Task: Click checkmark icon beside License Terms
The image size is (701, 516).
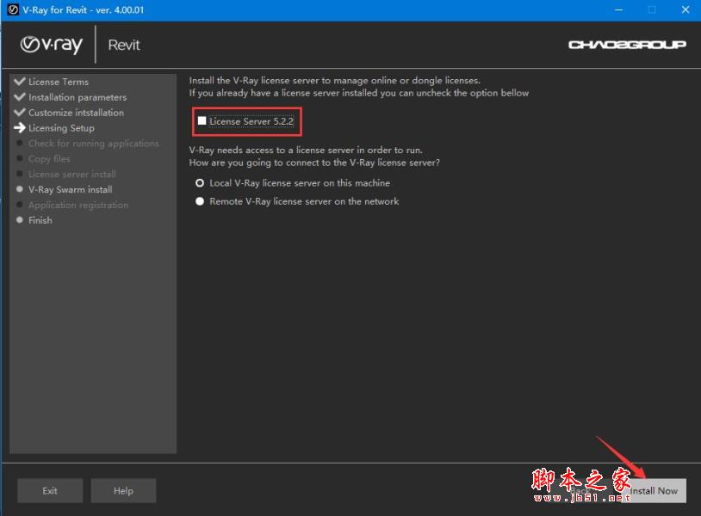Action: (20, 81)
